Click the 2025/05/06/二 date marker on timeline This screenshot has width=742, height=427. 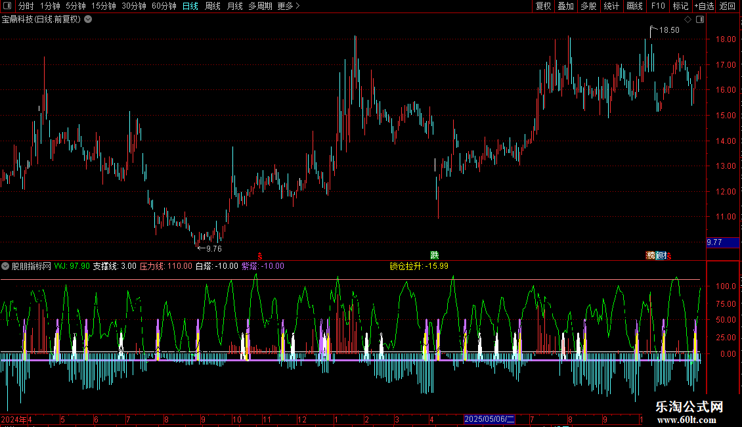pyautogui.click(x=489, y=419)
